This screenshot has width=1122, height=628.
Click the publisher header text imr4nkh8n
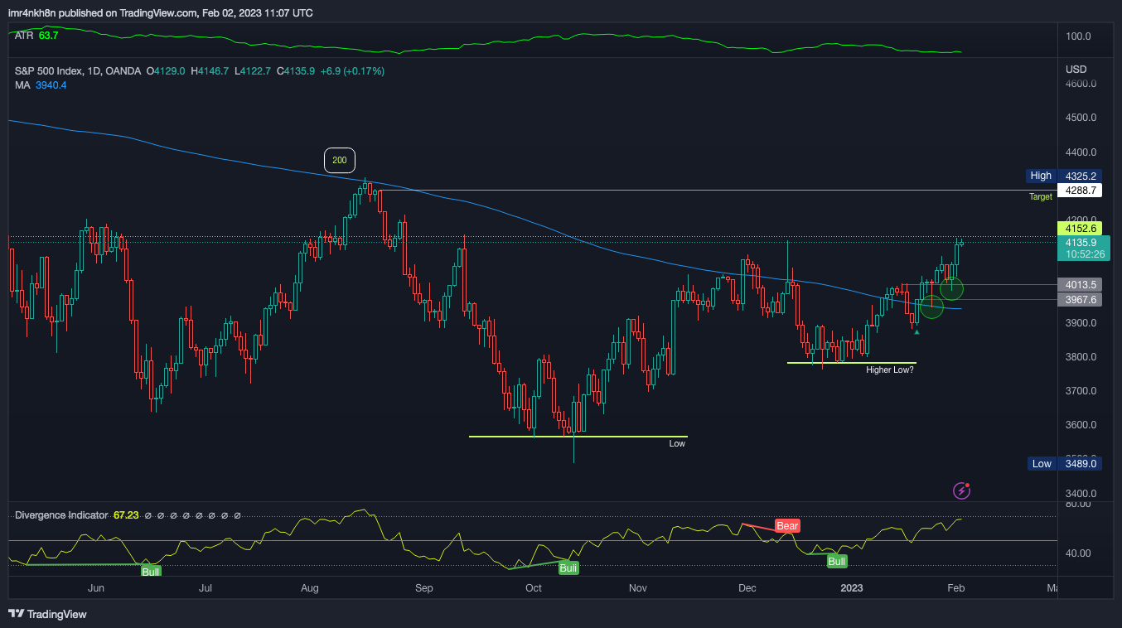[34, 13]
